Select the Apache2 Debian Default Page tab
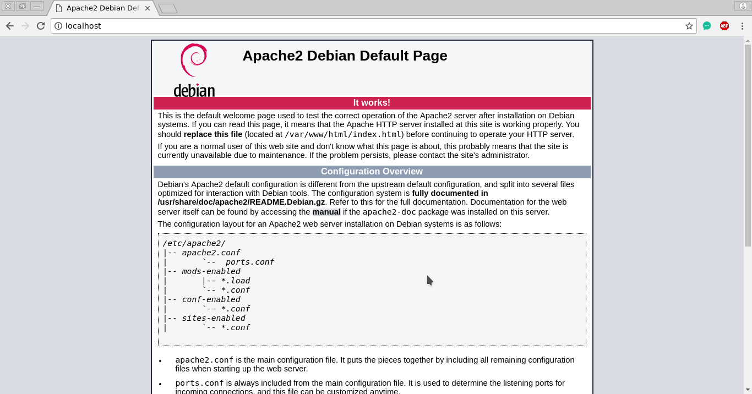Image resolution: width=752 pixels, height=394 pixels. tap(102, 8)
